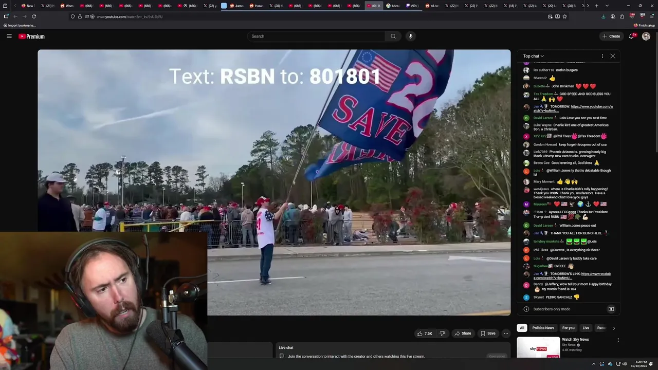Screen dimensions: 658x370
Task: Open the Import bookmarks link
Action: pyautogui.click(x=20, y=25)
